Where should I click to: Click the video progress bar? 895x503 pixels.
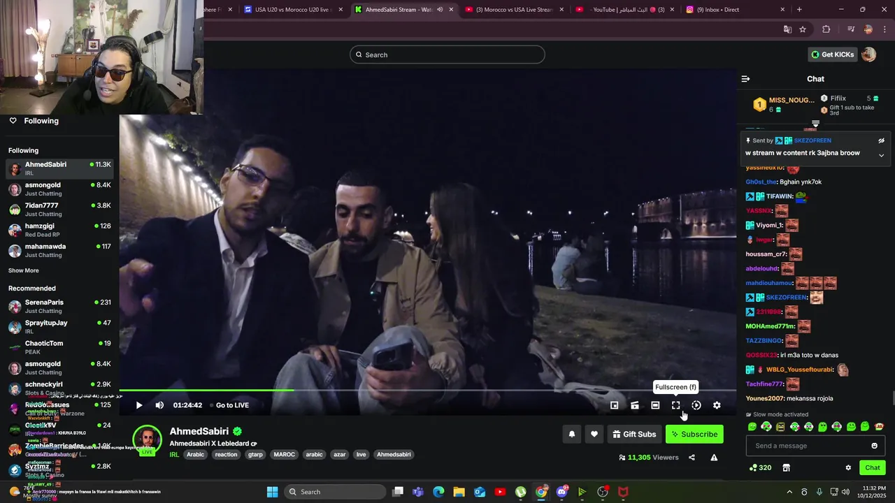(x=427, y=391)
